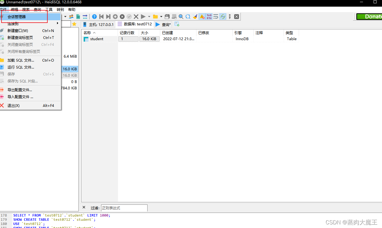Open a new query tab with plus-page icon
382x228 pixels.
177,24
